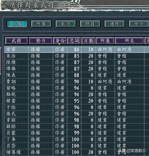
Task: Select the 適性 tab
Action: [115, 24]
